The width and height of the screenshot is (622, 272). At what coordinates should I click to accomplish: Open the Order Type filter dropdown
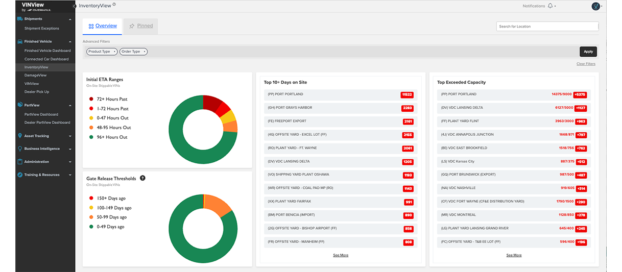coord(133,52)
